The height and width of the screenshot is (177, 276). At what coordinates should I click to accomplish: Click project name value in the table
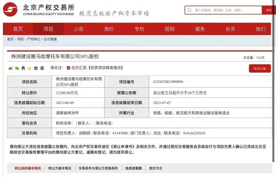[79, 82]
